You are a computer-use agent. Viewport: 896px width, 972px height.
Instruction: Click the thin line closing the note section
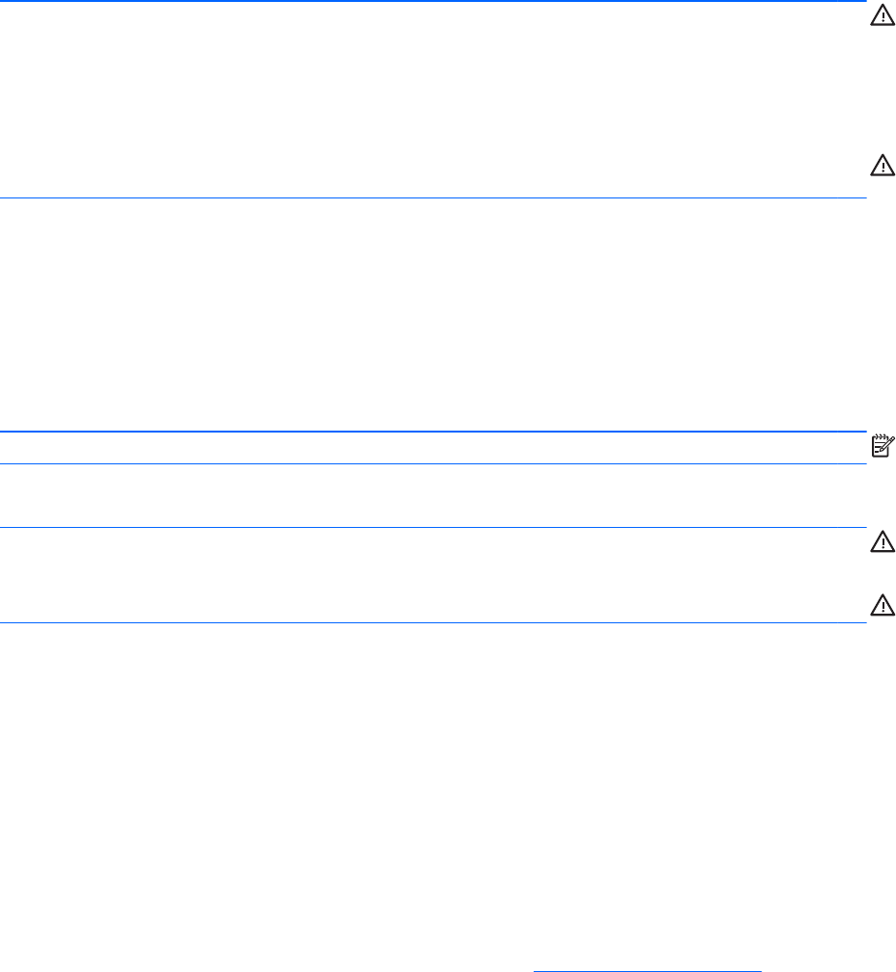pyautogui.click(x=434, y=463)
